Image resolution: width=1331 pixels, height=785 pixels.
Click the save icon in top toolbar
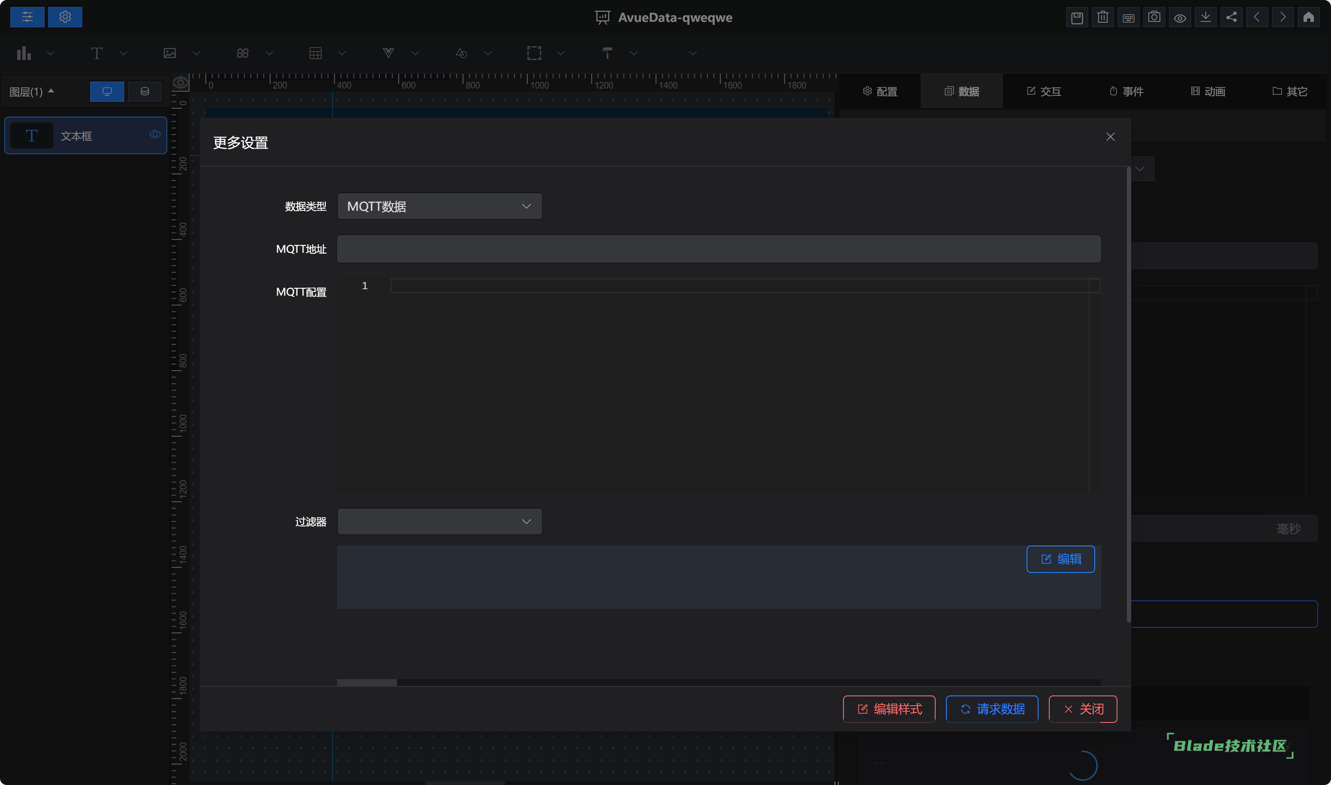click(x=1077, y=18)
